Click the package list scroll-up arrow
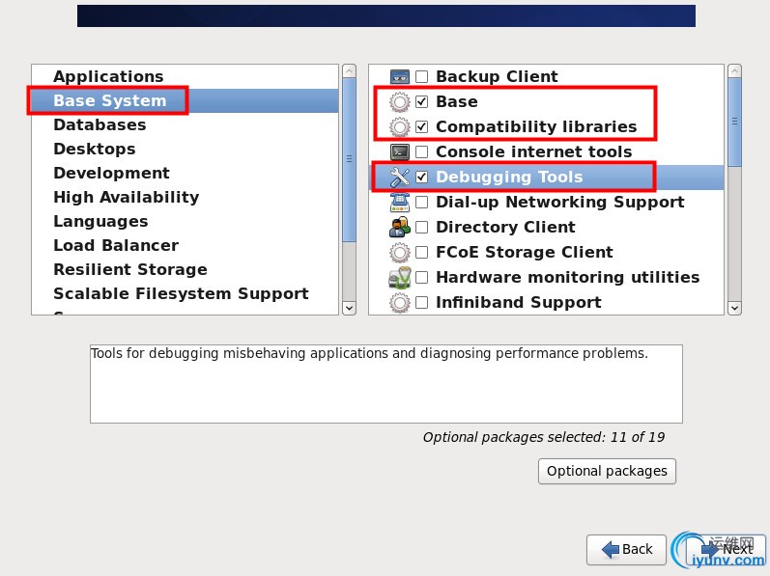 pyautogui.click(x=734, y=71)
